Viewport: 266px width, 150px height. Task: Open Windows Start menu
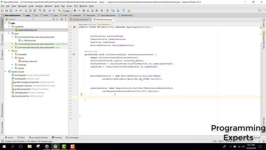click(4, 146)
